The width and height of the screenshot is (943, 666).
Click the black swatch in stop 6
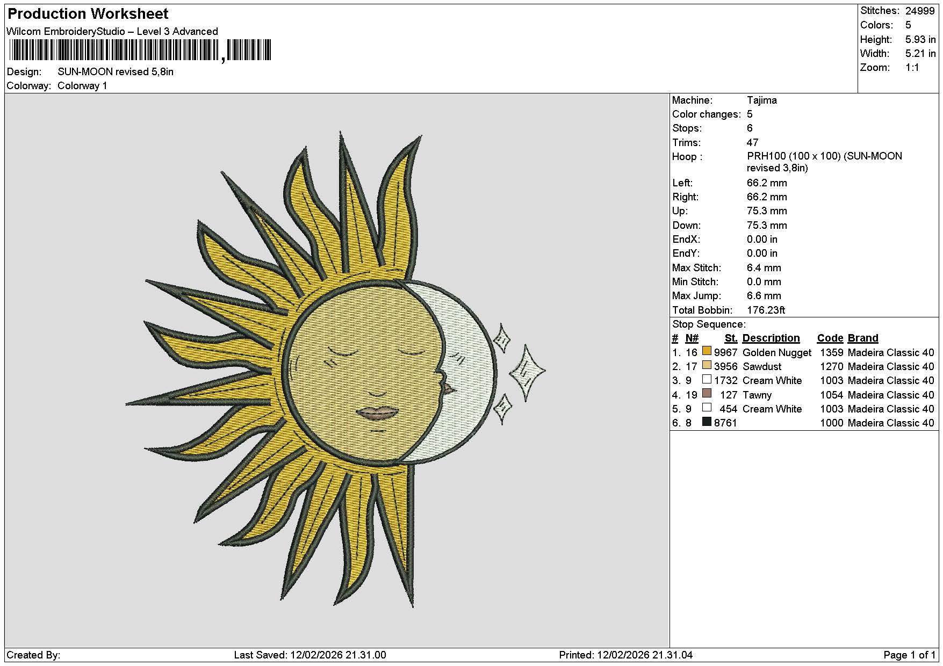point(707,422)
